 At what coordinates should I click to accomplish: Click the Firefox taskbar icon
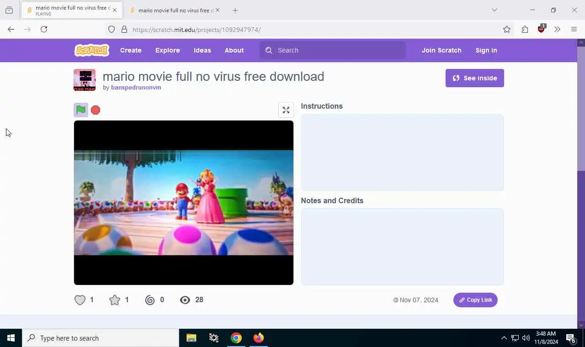258,338
